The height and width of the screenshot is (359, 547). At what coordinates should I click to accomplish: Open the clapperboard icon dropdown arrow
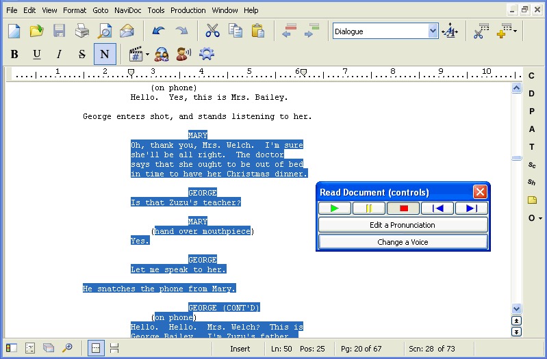(x=148, y=55)
